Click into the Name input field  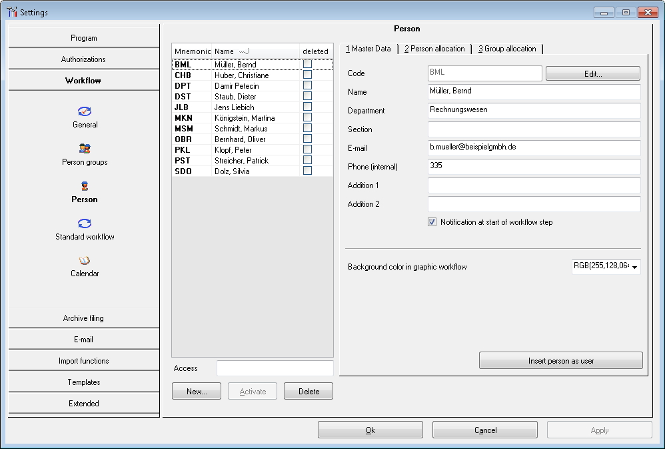534,92
